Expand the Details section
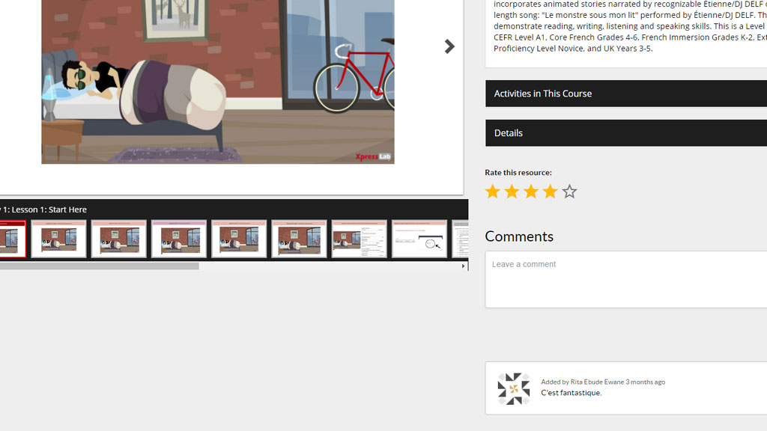Viewport: 767px width, 431px height. coord(626,133)
